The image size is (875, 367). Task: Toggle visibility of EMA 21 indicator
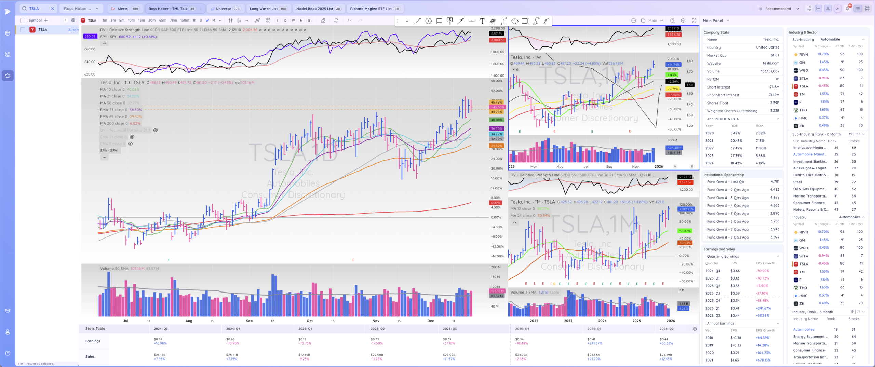(132, 137)
